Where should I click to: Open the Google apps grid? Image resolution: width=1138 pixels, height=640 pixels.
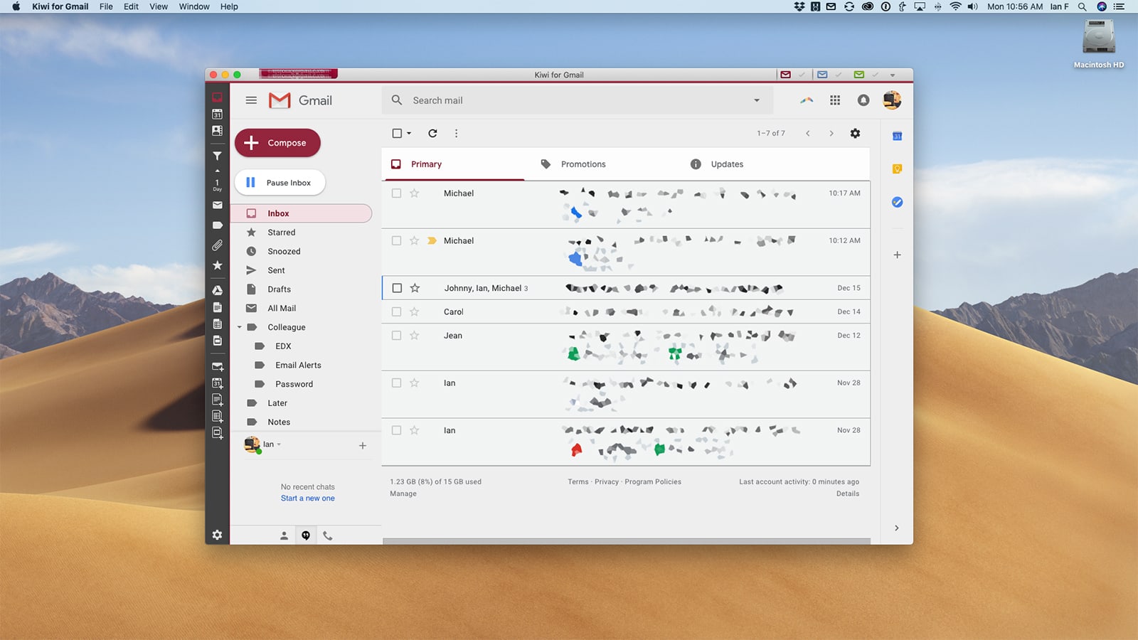tap(835, 100)
